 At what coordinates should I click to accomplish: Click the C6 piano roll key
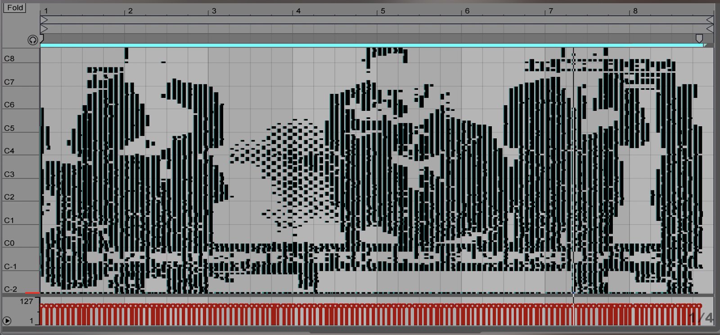9,105
